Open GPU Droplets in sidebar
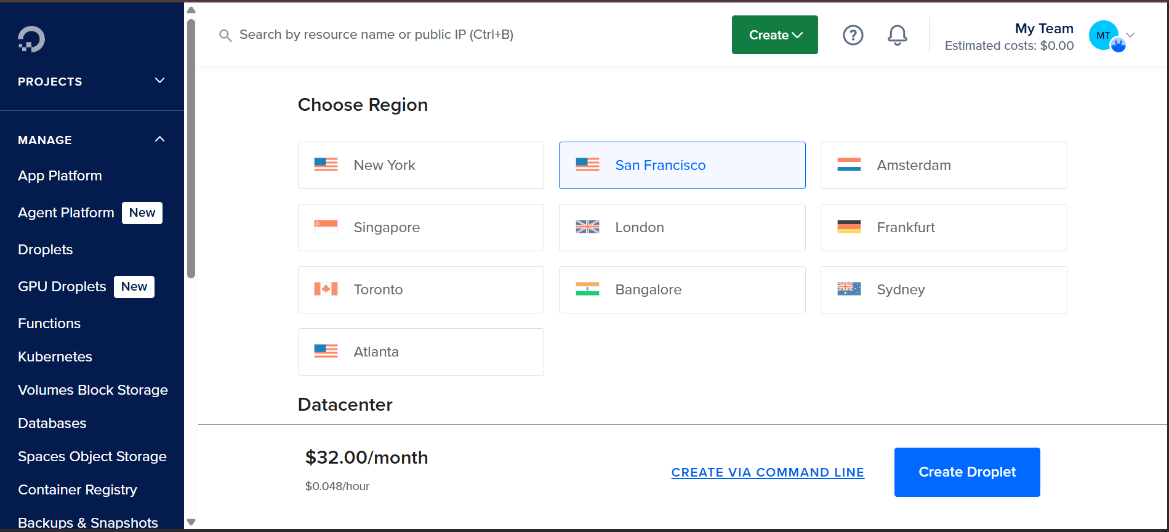 click(62, 286)
